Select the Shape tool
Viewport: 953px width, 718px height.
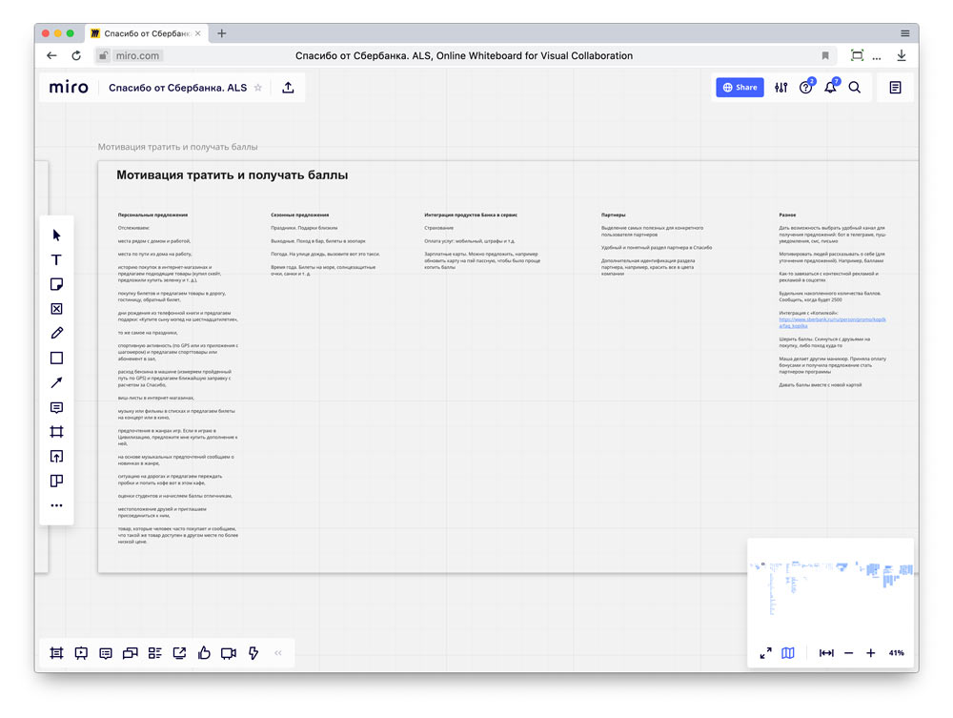56,357
